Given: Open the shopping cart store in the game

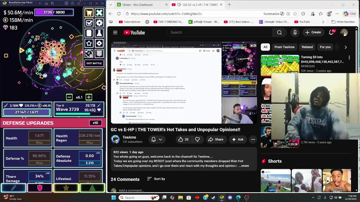Looking at the screenshot, I should (89, 13).
